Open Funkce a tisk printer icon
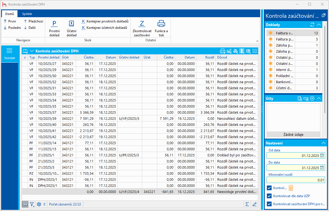Viewport: 329px width, 211px height. click(161, 24)
